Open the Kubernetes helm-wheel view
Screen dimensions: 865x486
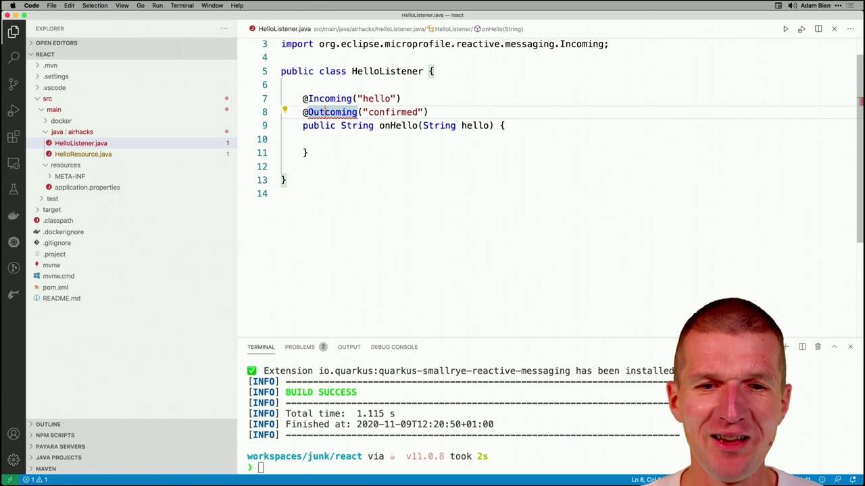(14, 242)
